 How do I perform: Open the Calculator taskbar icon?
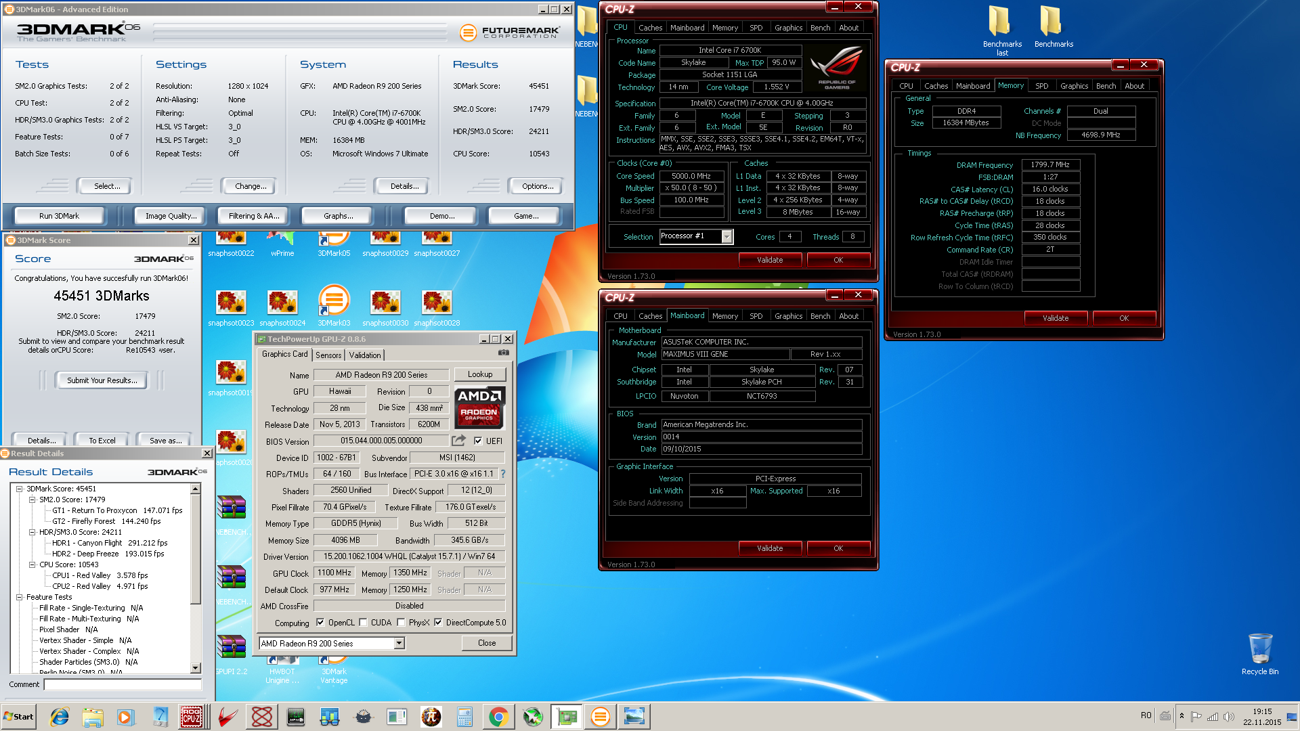pyautogui.click(x=464, y=717)
